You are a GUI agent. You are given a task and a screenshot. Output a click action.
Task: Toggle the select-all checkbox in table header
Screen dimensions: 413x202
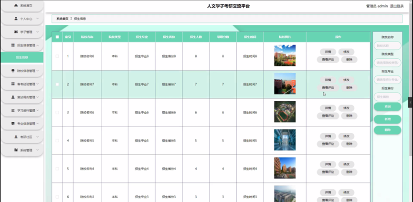57,37
